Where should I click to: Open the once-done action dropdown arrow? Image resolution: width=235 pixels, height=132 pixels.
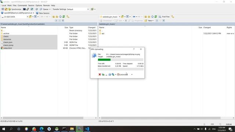tap(116, 74)
